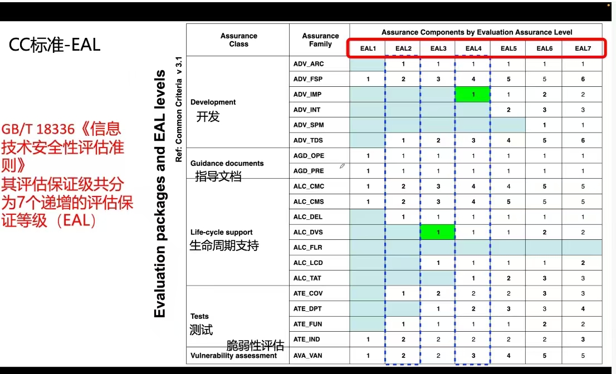Click the Assurance Family header cell

320,40
